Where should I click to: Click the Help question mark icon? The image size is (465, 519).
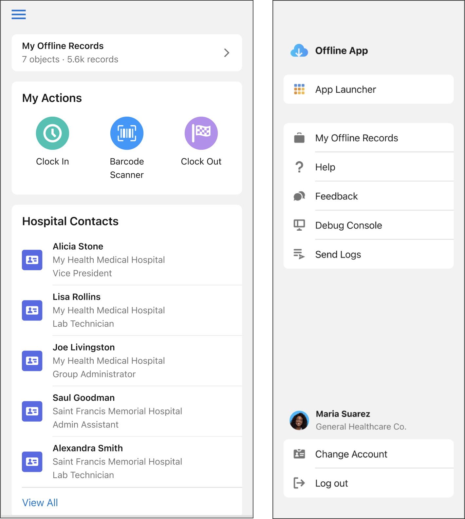(299, 167)
